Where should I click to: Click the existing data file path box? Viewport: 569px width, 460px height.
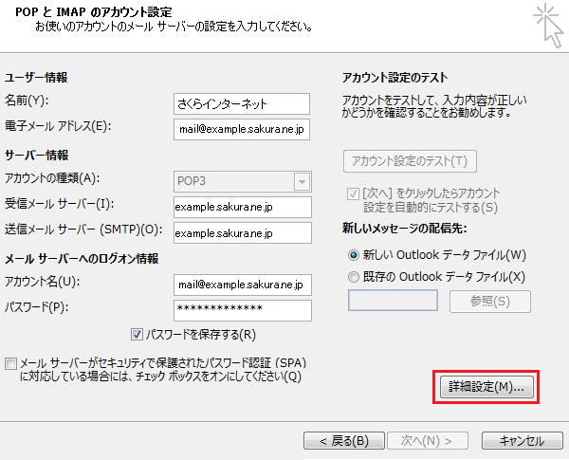(393, 301)
